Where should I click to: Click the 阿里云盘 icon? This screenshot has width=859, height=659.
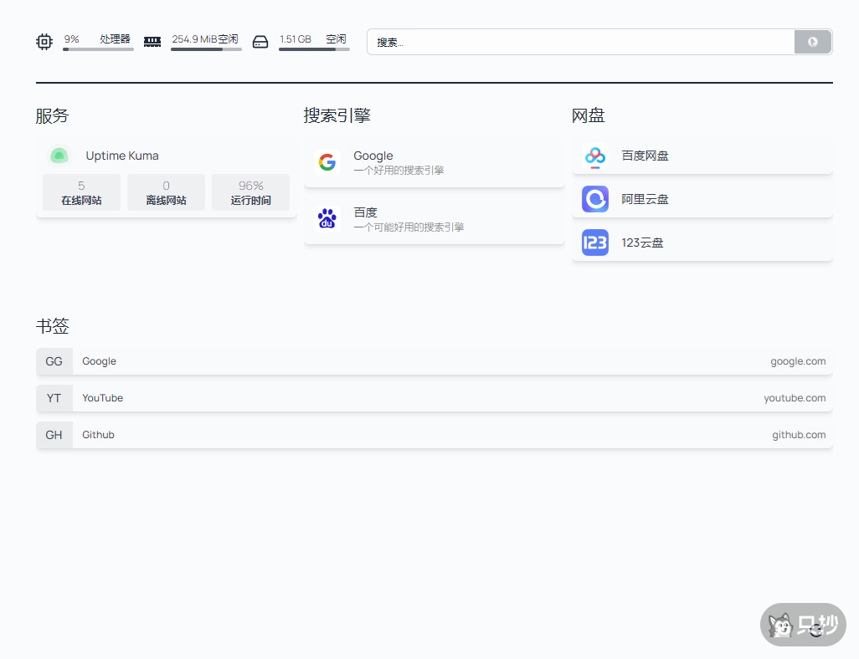[x=595, y=199]
